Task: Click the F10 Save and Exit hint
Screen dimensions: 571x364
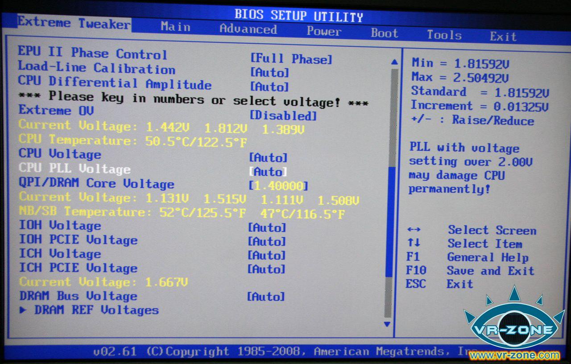Action: (470, 270)
